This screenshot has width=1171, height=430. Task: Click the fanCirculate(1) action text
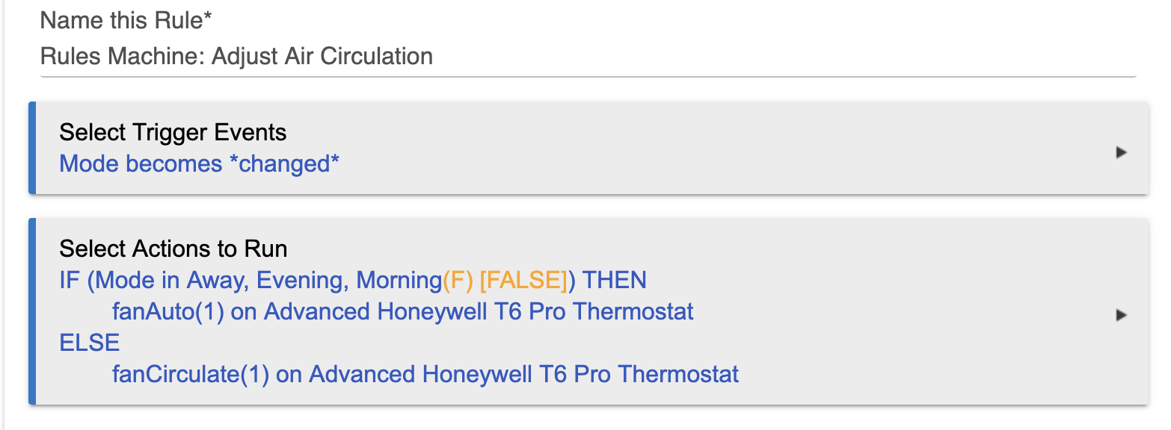click(191, 374)
